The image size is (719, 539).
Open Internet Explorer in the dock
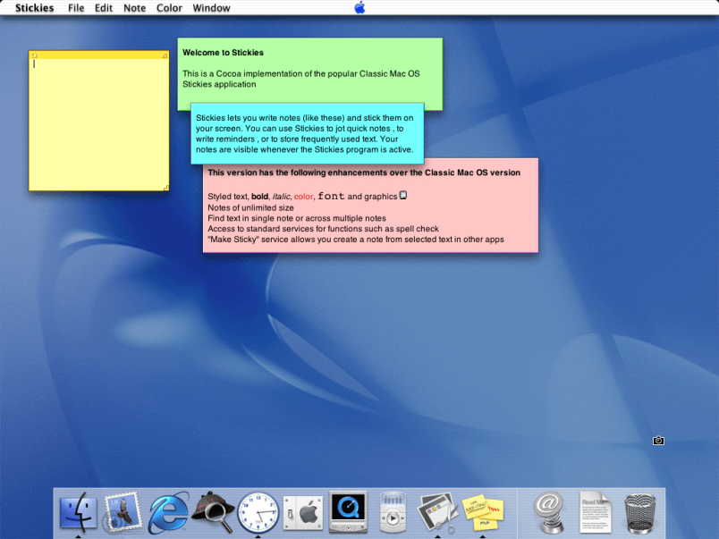[x=168, y=513]
